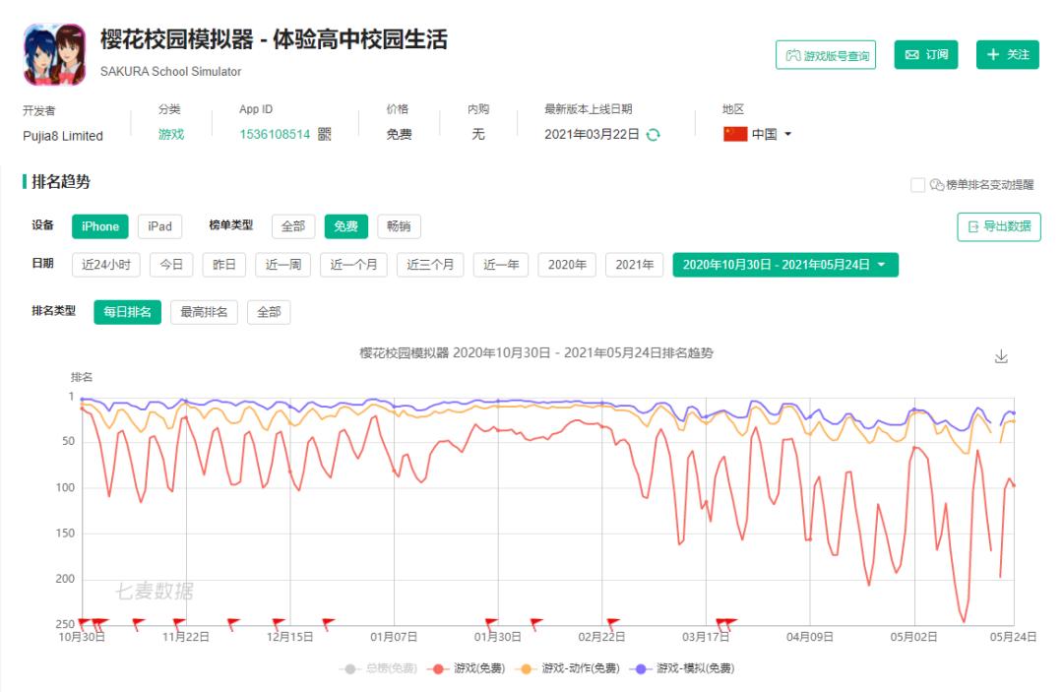Select 全部 under 榜单类型
Image resolution: width=1063 pixels, height=692 pixels.
coord(293,226)
